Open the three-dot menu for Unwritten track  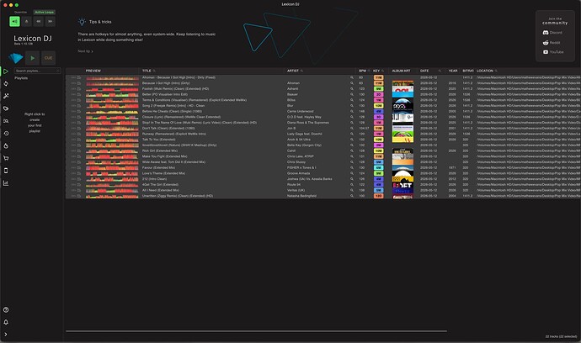[x=73, y=196]
